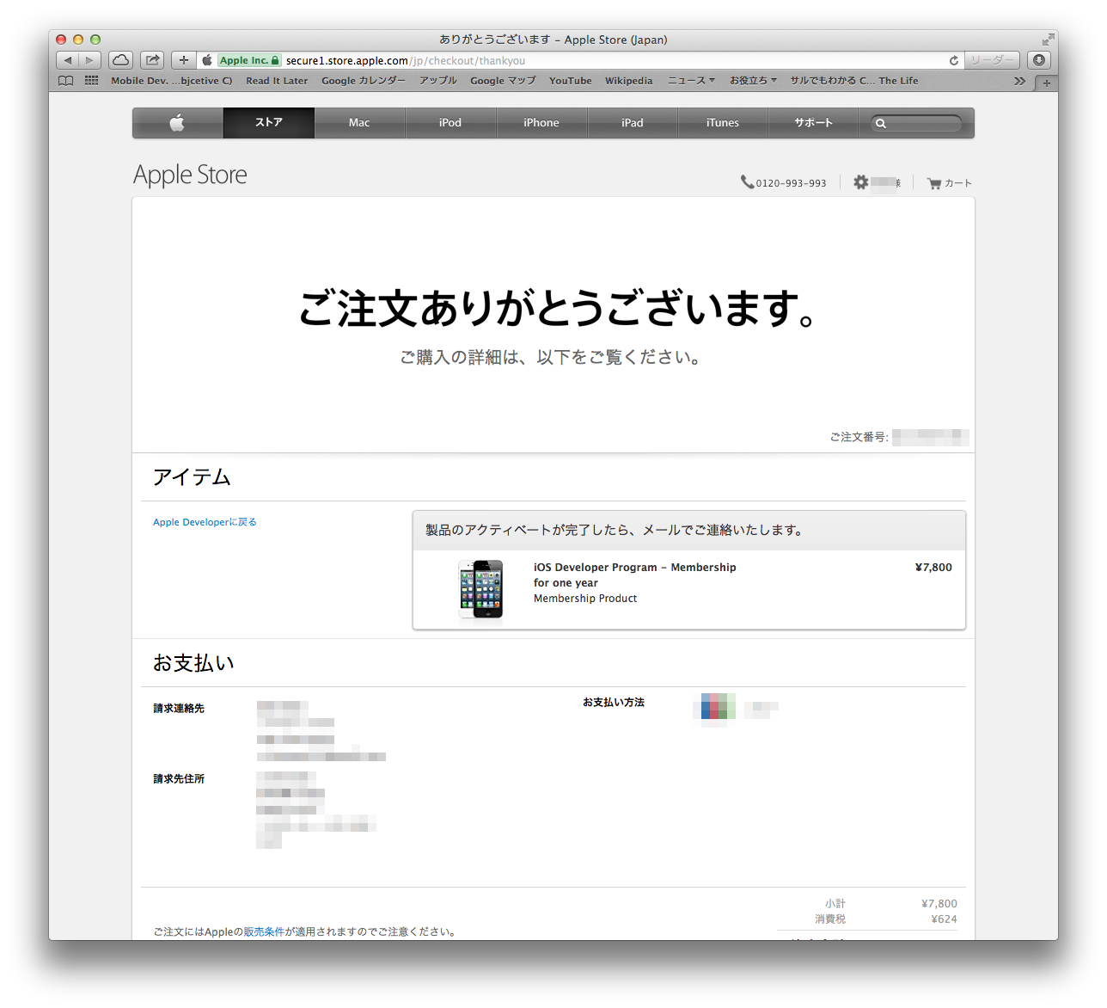Image resolution: width=1107 pixels, height=1008 pixels.
Task: Click the search magnifier in Apple nav
Action: [x=881, y=124]
